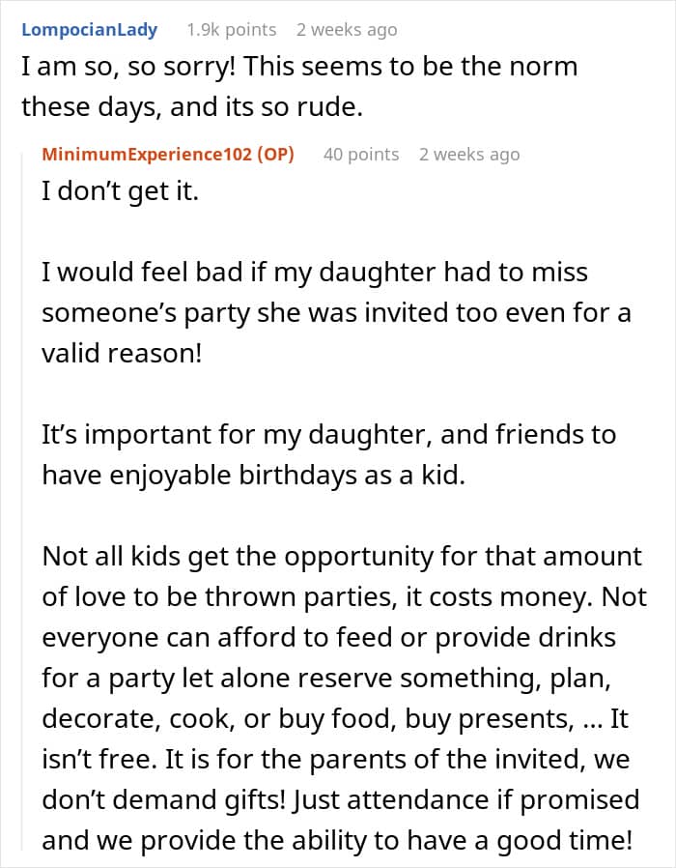This screenshot has width=676, height=868.
Task: Click the 'these days, and its so rude.' line
Action: point(192,106)
